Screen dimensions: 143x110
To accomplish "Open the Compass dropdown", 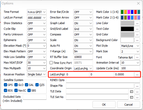I will 83,35.
